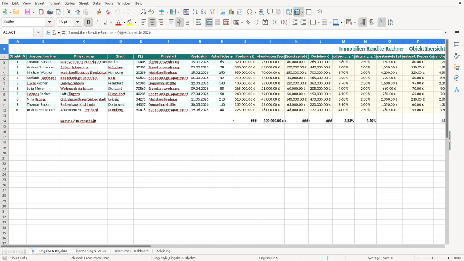Insert an image
This screenshot has width=464, height=261.
223,12
